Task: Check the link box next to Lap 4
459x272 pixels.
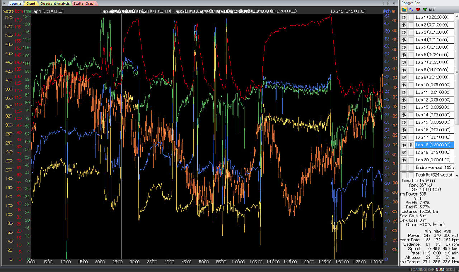Action: (x=411, y=40)
